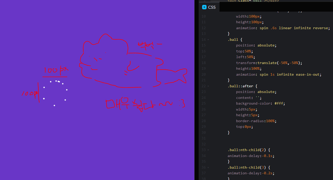Fold the .ball:nth-child(3) rule arrow
Screen dimensions: 333x180
208,167
